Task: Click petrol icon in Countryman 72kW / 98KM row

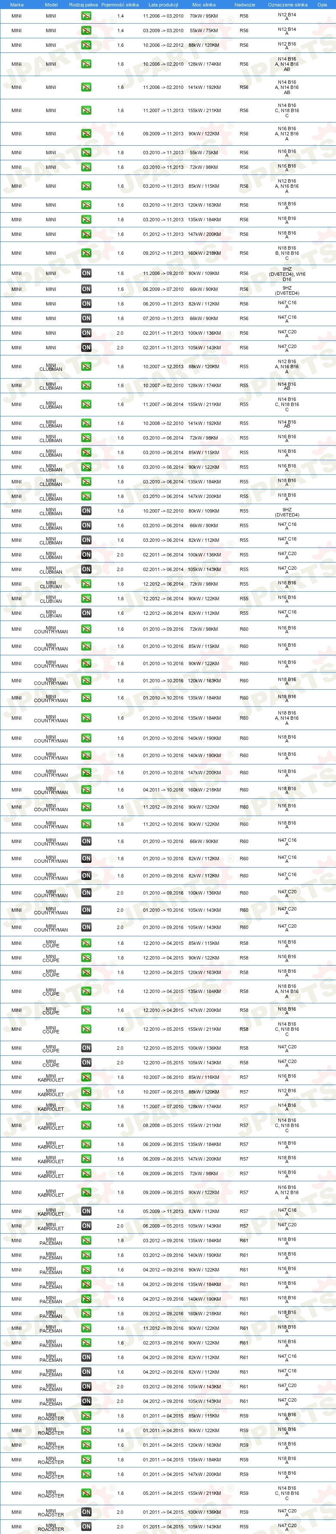Action: coord(86,629)
